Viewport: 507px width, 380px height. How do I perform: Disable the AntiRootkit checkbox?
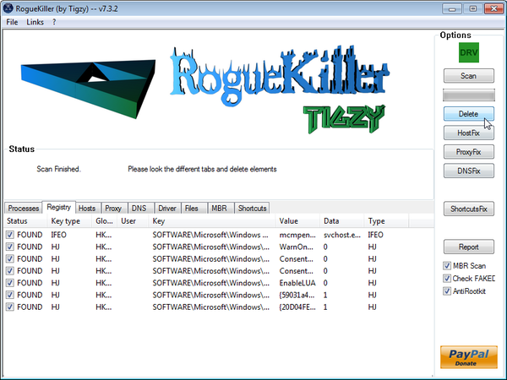click(x=447, y=291)
